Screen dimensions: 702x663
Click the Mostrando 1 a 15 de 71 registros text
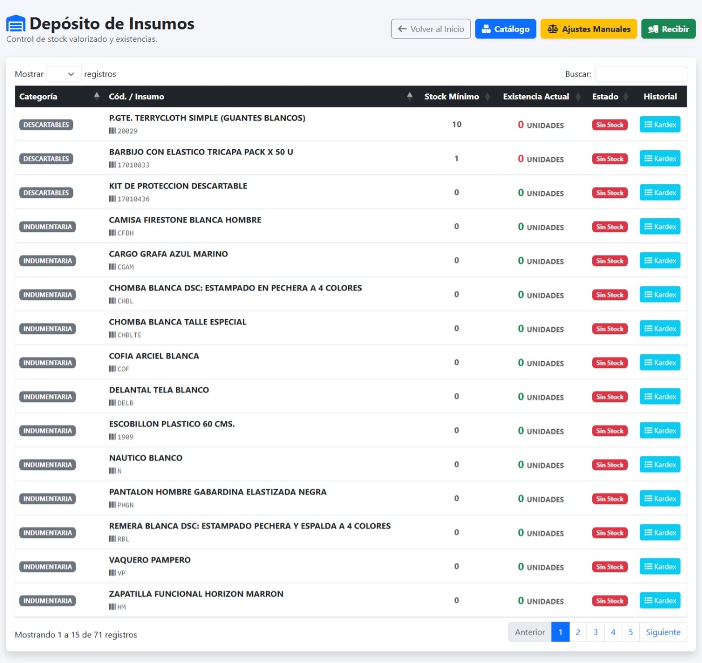tap(76, 635)
